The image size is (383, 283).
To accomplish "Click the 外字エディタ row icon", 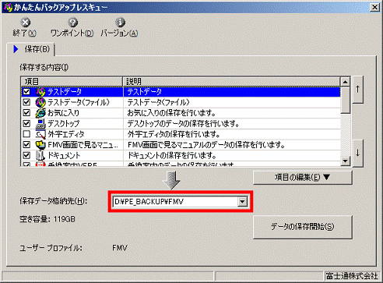I will pos(40,134).
